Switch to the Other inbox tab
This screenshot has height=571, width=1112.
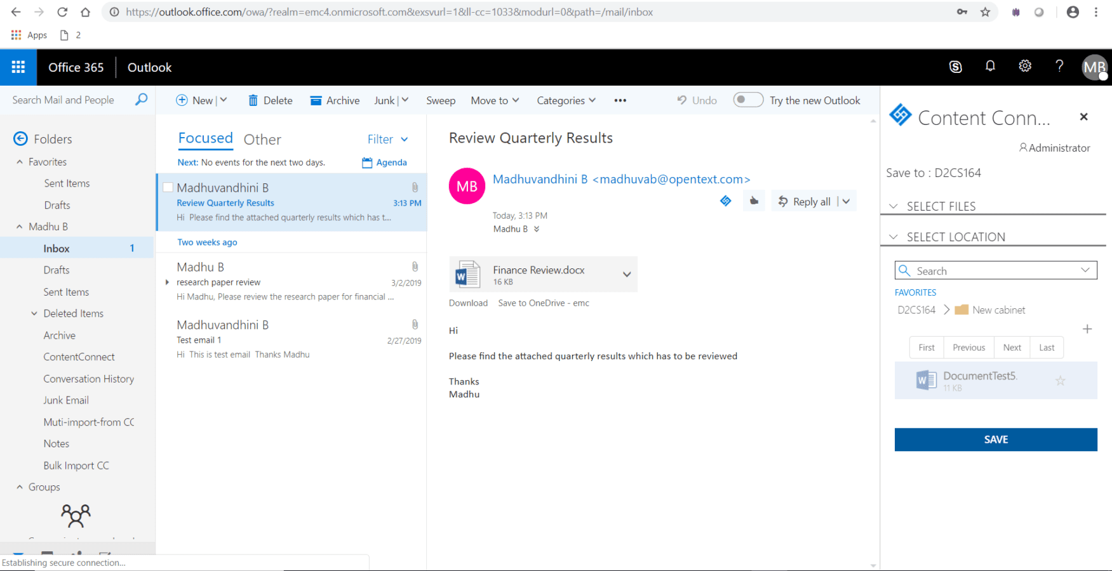pyautogui.click(x=262, y=139)
